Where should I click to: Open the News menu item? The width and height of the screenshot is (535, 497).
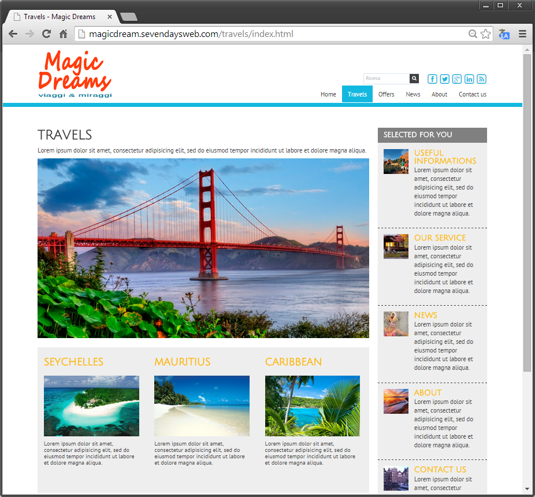point(413,94)
